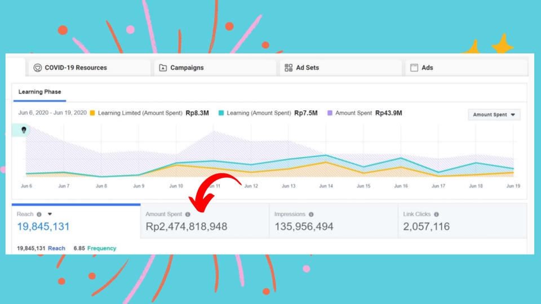Click the 19,845,131 reach value in blue
Screen dimensions: 541x304
point(43,226)
